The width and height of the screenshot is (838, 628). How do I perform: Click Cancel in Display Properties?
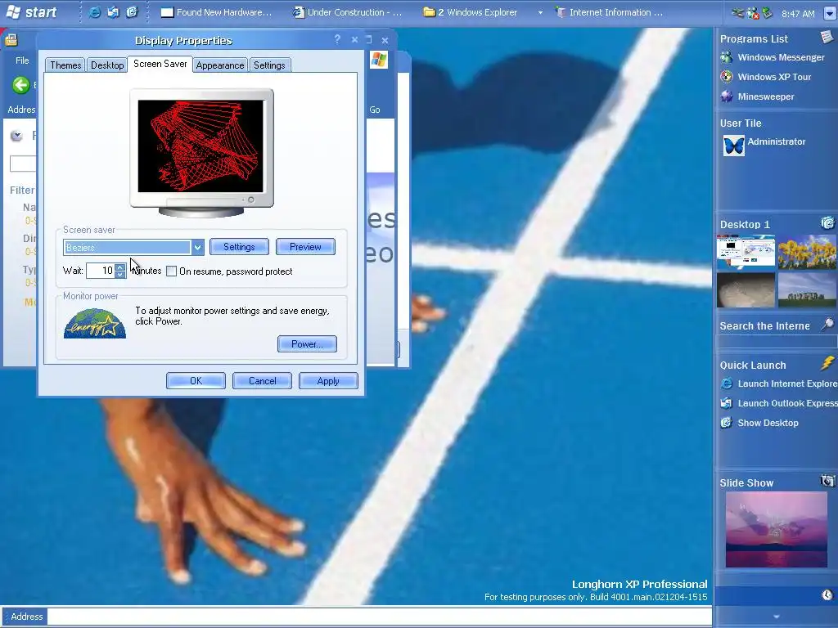click(x=262, y=381)
